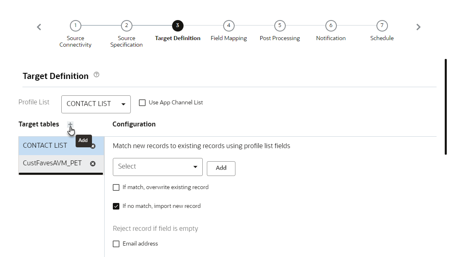Click the Add match field button
Screen dimensions: 457x257
[221, 168]
